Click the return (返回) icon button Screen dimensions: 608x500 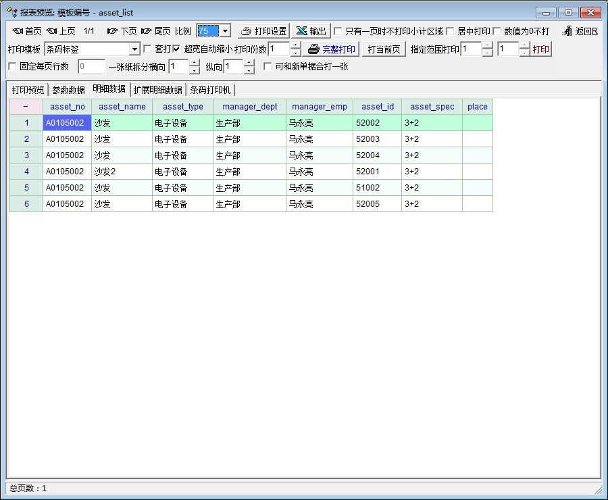click(580, 31)
